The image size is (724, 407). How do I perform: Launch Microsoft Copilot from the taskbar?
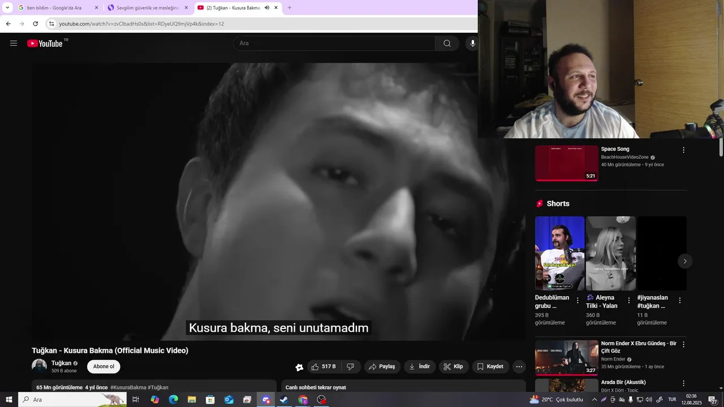154,400
